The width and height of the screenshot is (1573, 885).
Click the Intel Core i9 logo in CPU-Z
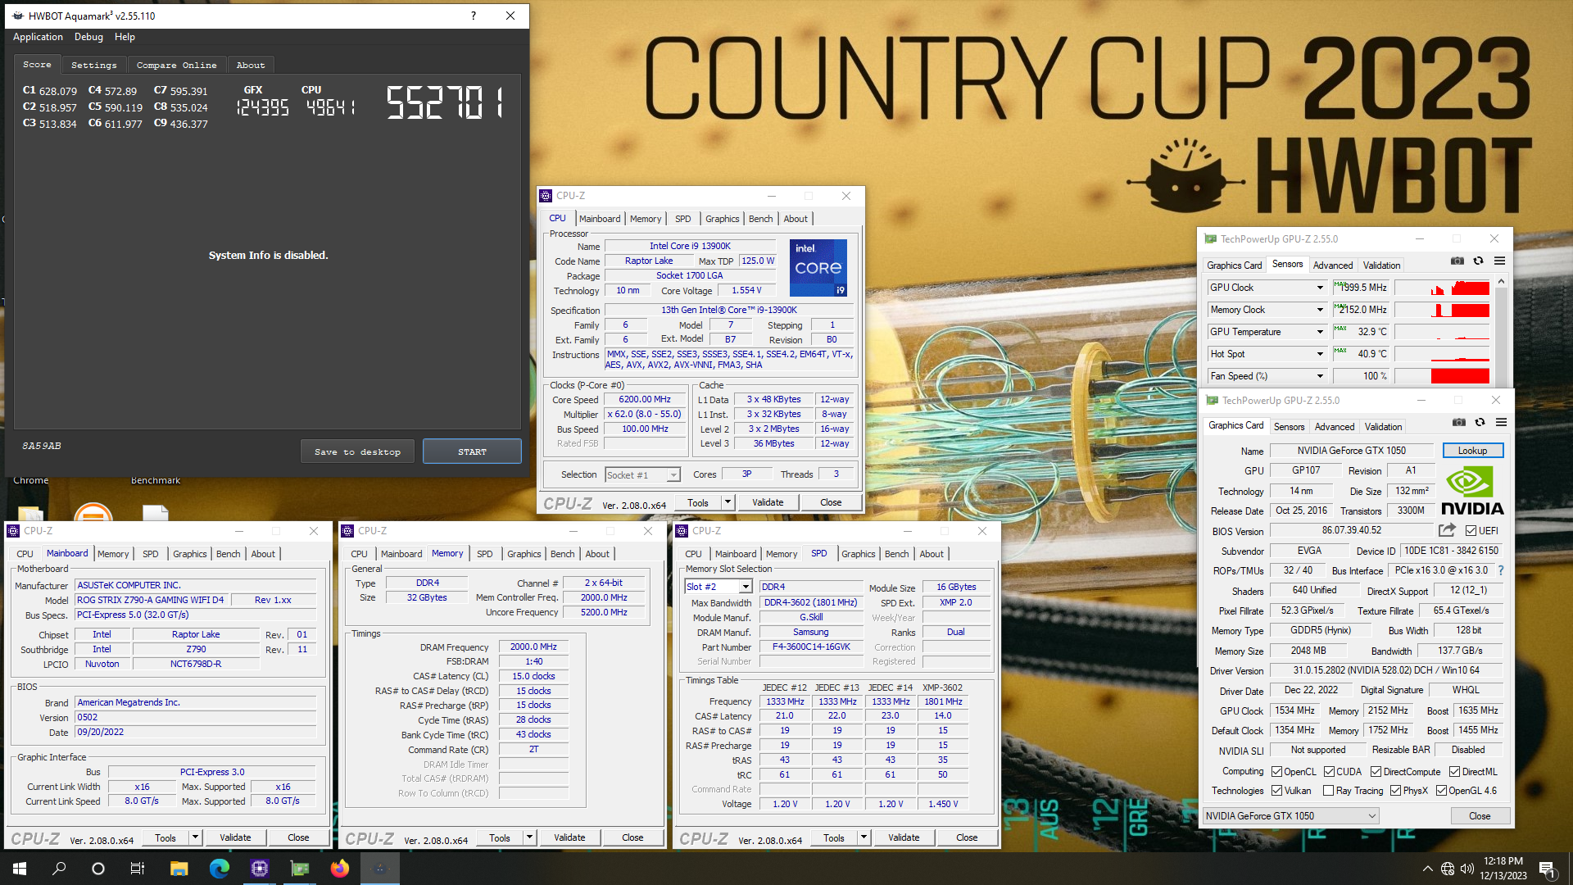[818, 267]
